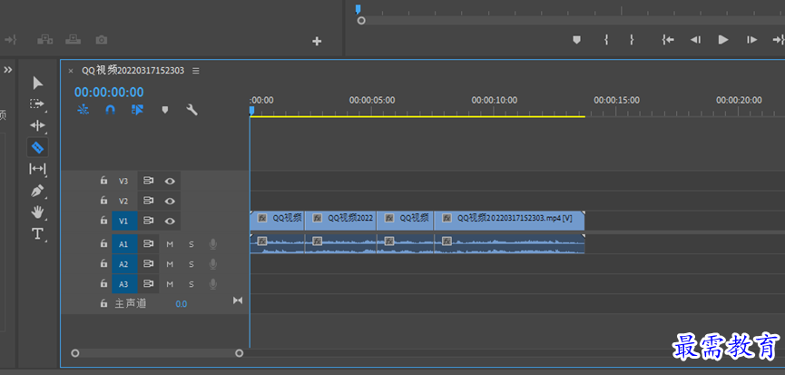
Task: Select the QQ视频2022 clip on V1
Action: [x=340, y=221]
